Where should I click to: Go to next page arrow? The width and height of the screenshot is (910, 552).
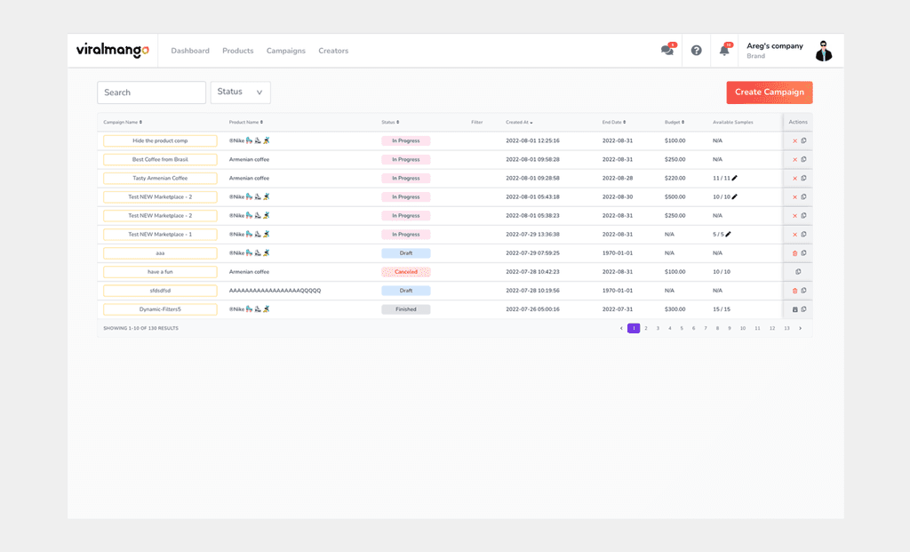(x=801, y=329)
